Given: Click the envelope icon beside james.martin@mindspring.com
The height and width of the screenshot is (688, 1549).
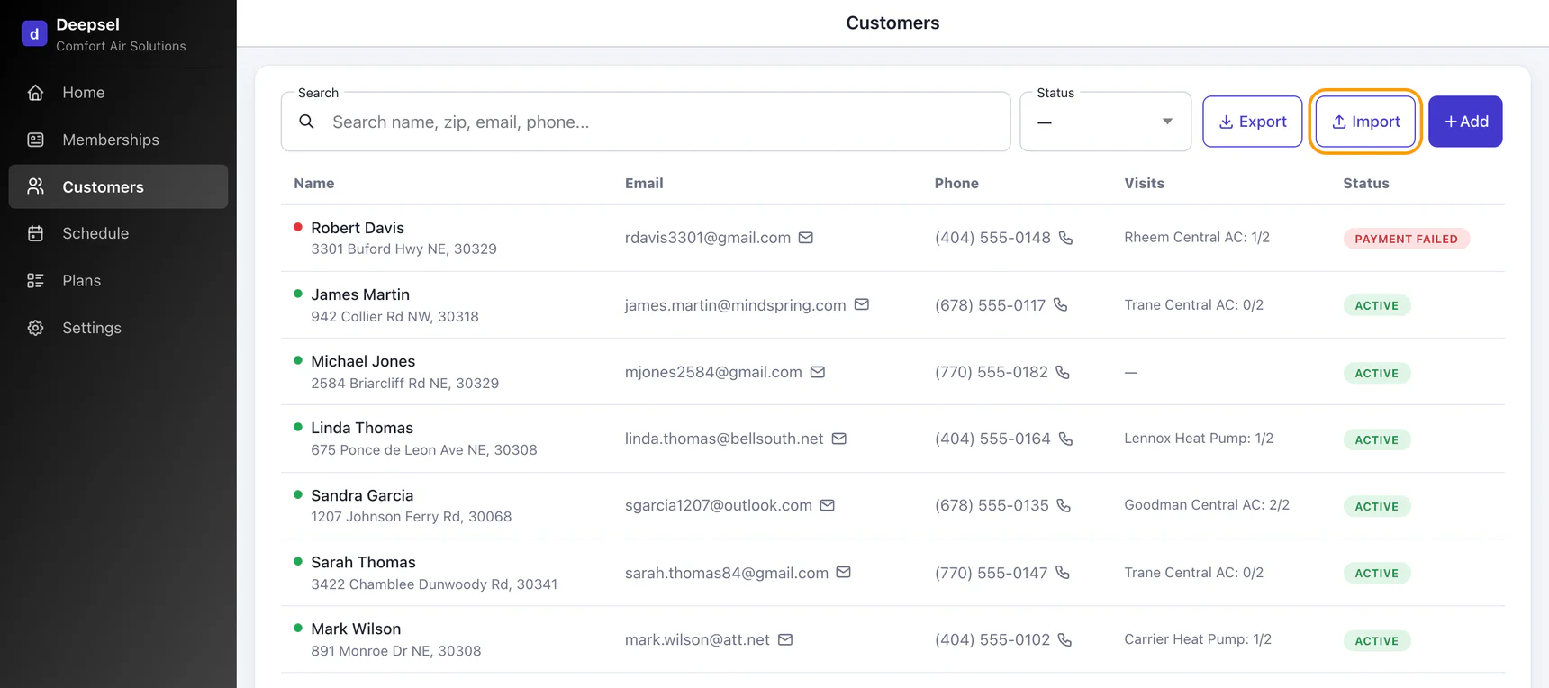Looking at the screenshot, I should pos(862,304).
